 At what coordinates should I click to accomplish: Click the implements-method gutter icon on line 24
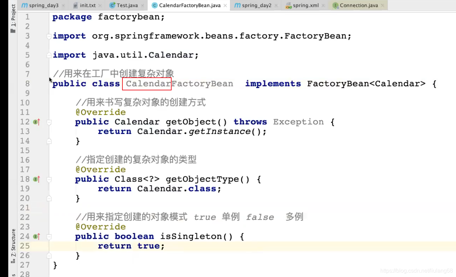37,236
